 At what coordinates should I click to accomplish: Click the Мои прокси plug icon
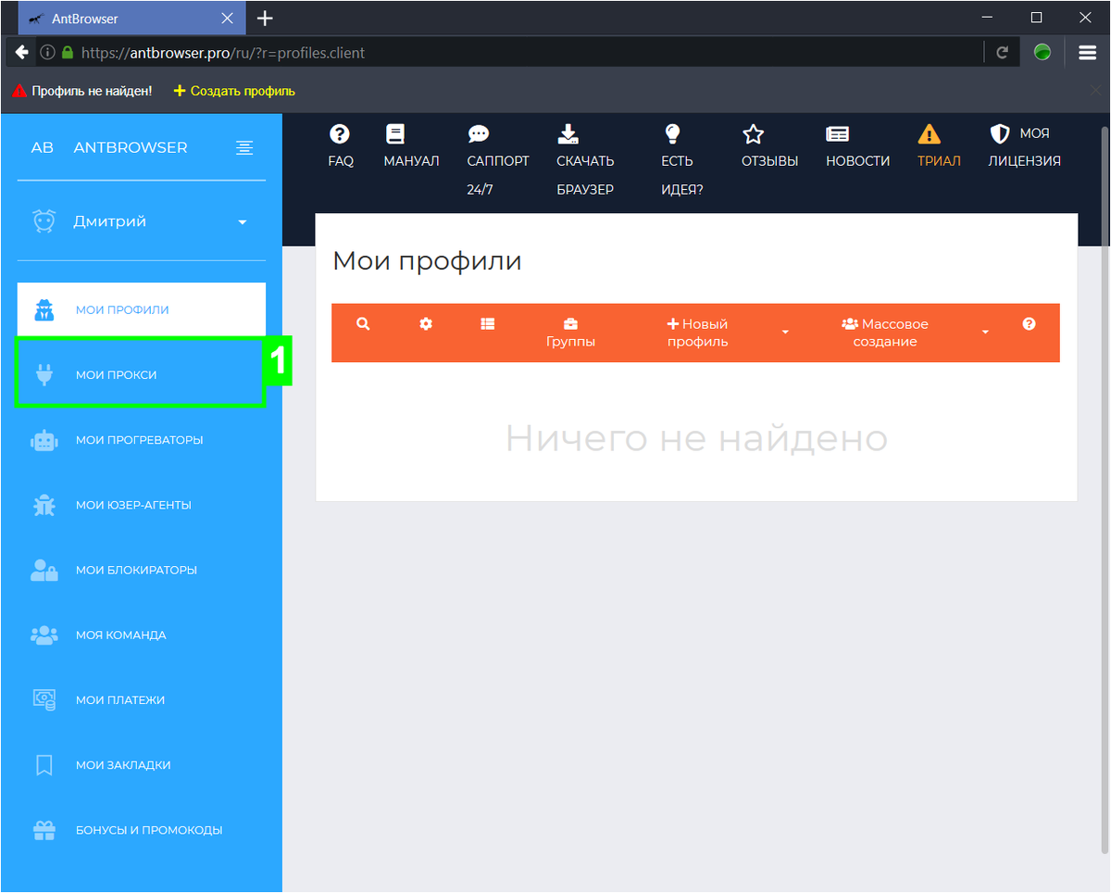(x=44, y=375)
